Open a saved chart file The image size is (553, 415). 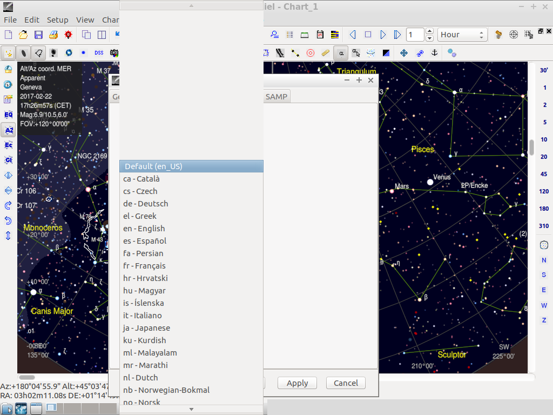[23, 35]
